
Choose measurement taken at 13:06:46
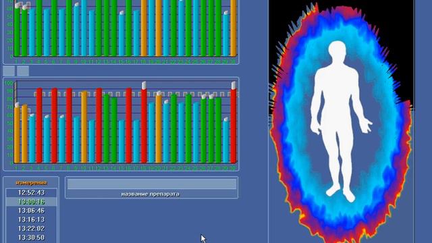point(31,211)
